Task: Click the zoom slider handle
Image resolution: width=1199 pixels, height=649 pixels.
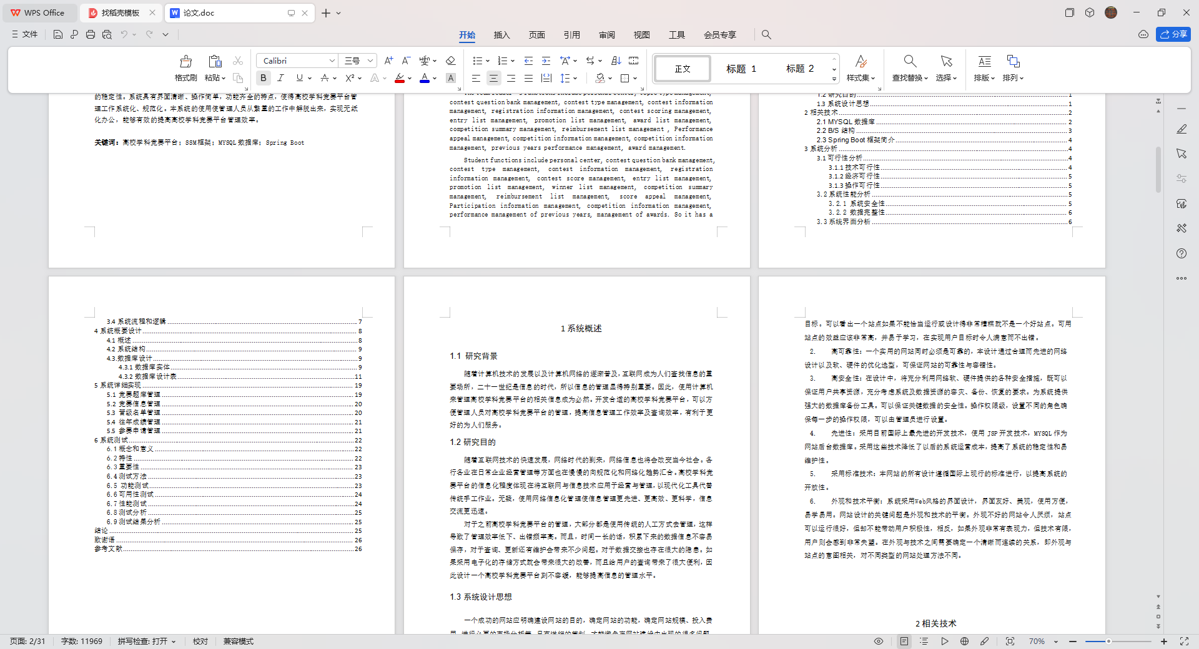Action: (1108, 642)
